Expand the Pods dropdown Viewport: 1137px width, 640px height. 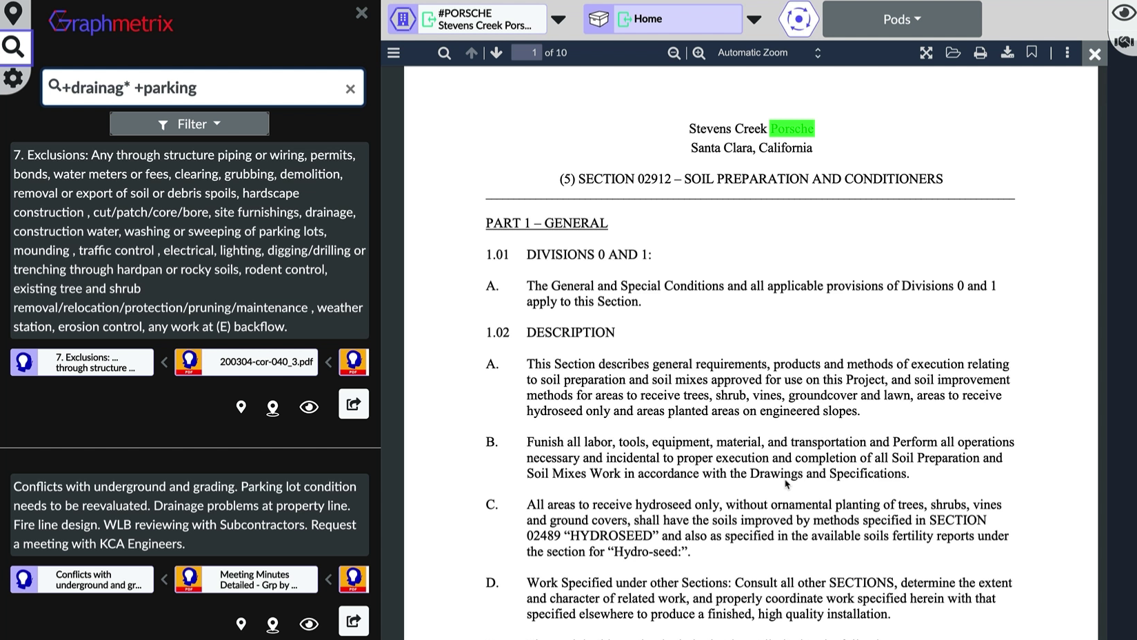(901, 19)
